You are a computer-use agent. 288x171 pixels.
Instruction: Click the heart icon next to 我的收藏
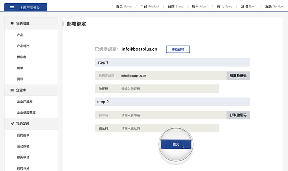pyautogui.click(x=12, y=24)
